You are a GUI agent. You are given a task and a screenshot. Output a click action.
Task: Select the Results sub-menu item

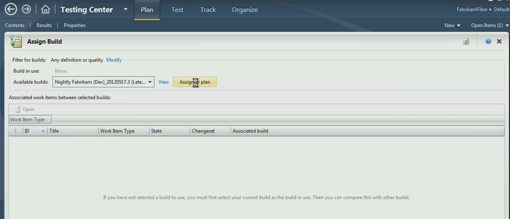[x=44, y=25]
